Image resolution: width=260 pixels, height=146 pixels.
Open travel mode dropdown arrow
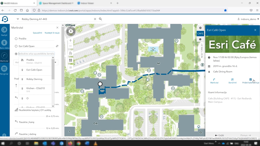pyautogui.click(x=55, y=62)
